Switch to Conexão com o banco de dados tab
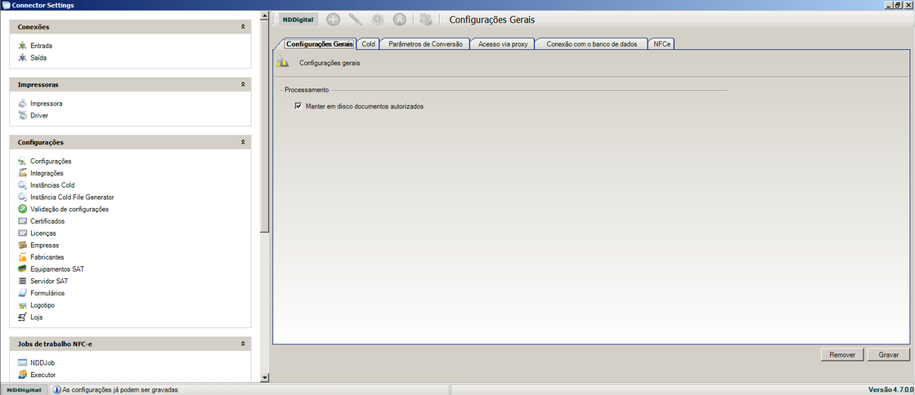915x395 pixels. point(591,44)
